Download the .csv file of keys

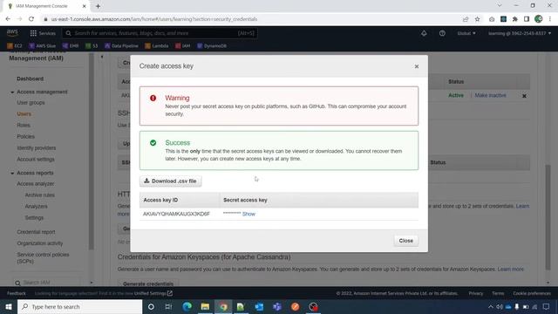[171, 181]
